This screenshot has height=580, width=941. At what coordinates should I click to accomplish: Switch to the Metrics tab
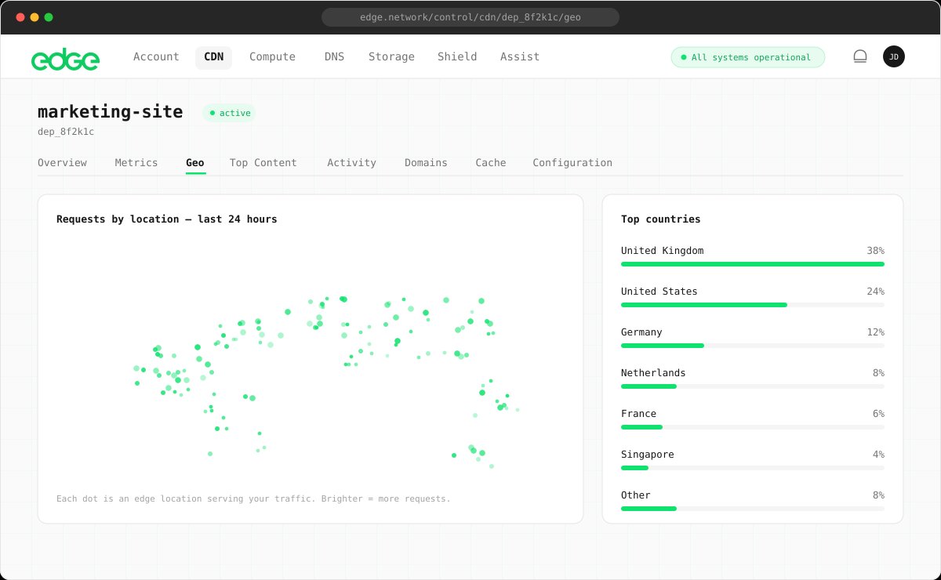136,163
